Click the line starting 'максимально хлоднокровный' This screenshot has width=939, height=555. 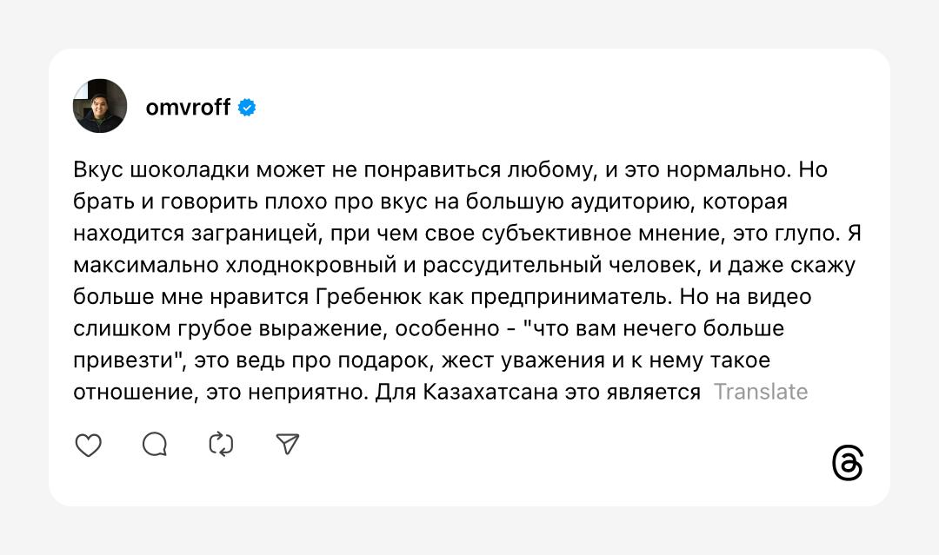(464, 265)
